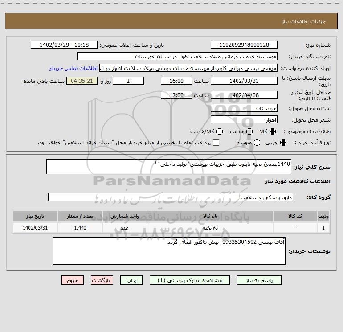This screenshot has width=343, height=332.
Task: Click the need date cell 1402/03/31
Action: coord(35,228)
